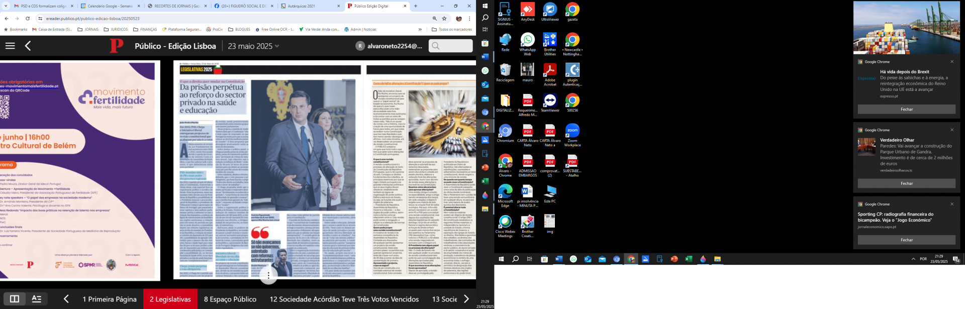This screenshot has width=965, height=309.
Task: Click the red Público P logo in header
Action: [116, 46]
